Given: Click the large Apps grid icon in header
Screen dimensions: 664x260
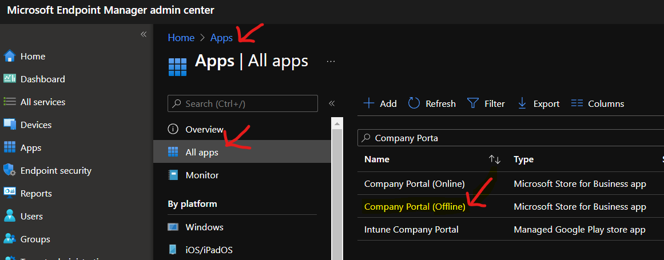Looking at the screenshot, I should coord(177,67).
